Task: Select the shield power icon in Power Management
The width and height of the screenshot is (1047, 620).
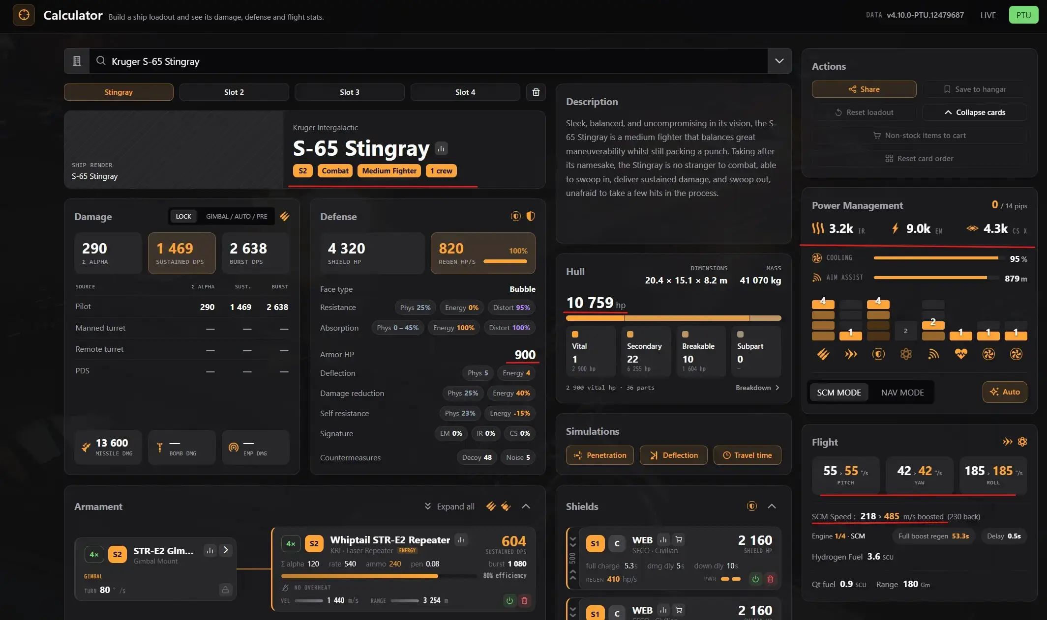Action: 878,354
